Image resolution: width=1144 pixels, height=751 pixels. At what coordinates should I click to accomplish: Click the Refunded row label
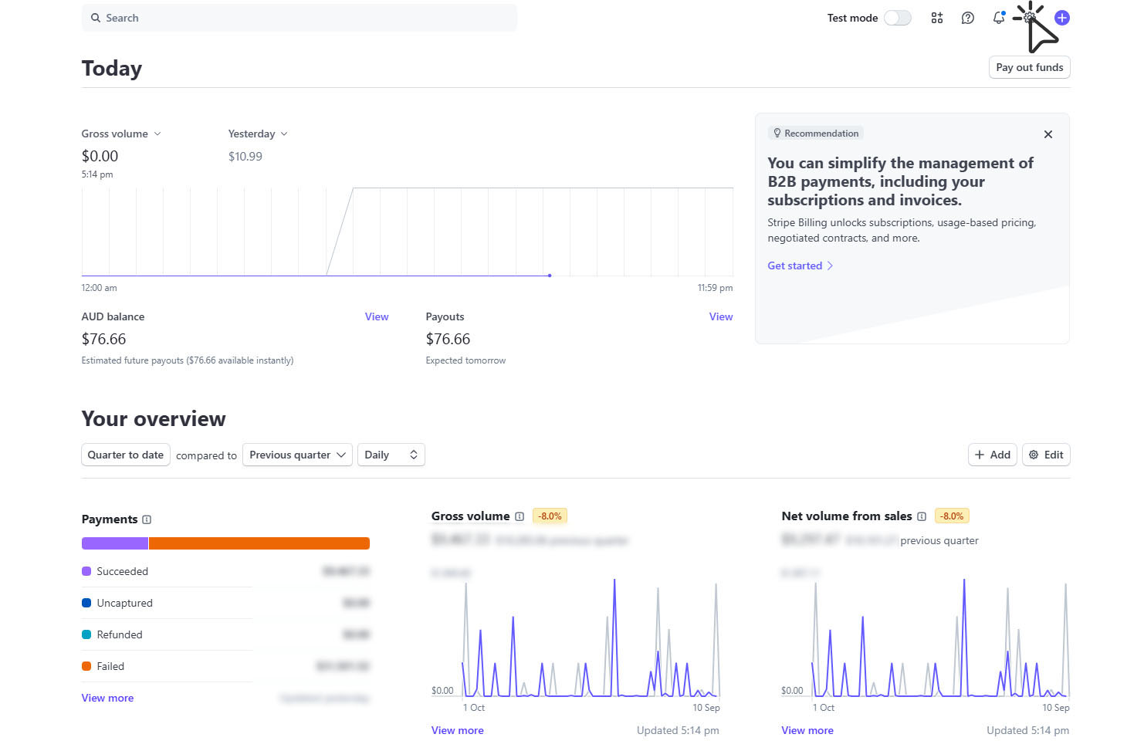point(120,634)
